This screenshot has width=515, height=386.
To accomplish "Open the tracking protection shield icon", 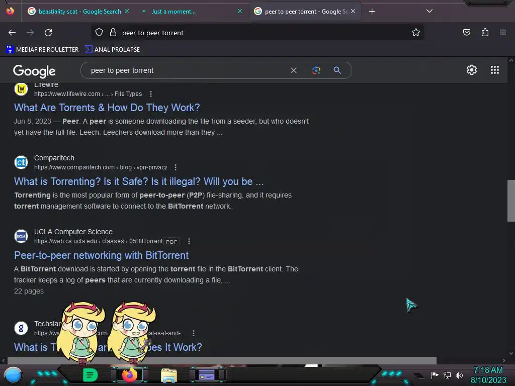I will click(99, 33).
